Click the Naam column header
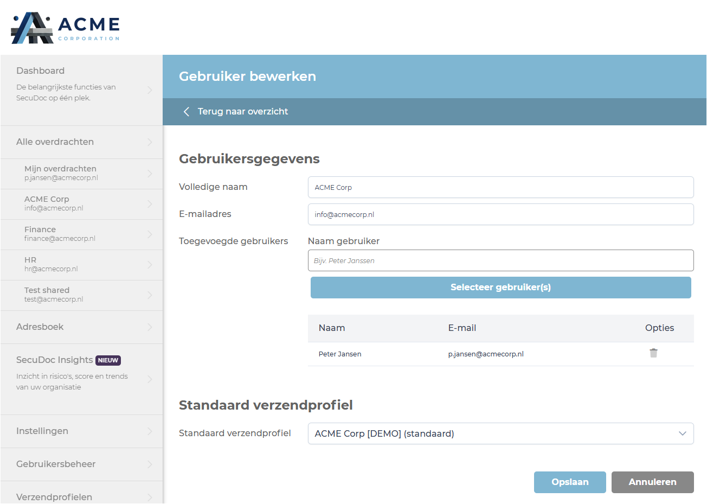707x504 pixels. click(332, 328)
